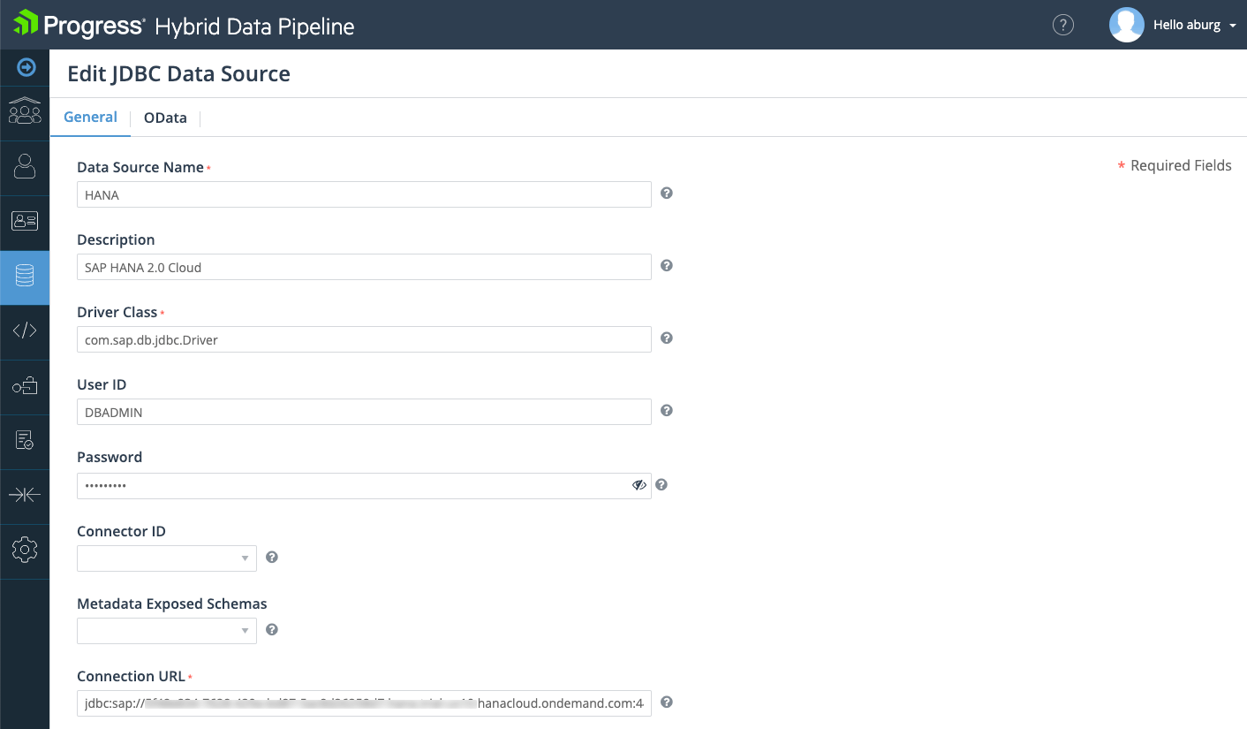Expand the Metadata Exposed Schemas dropdown
This screenshot has height=729, width=1247.
[x=167, y=631]
